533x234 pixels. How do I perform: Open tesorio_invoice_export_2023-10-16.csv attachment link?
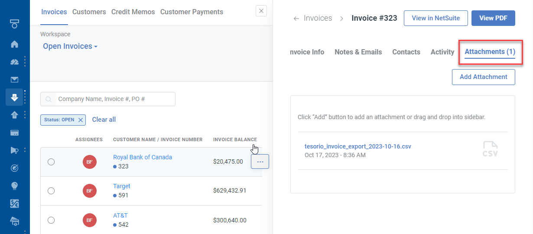tap(357, 146)
